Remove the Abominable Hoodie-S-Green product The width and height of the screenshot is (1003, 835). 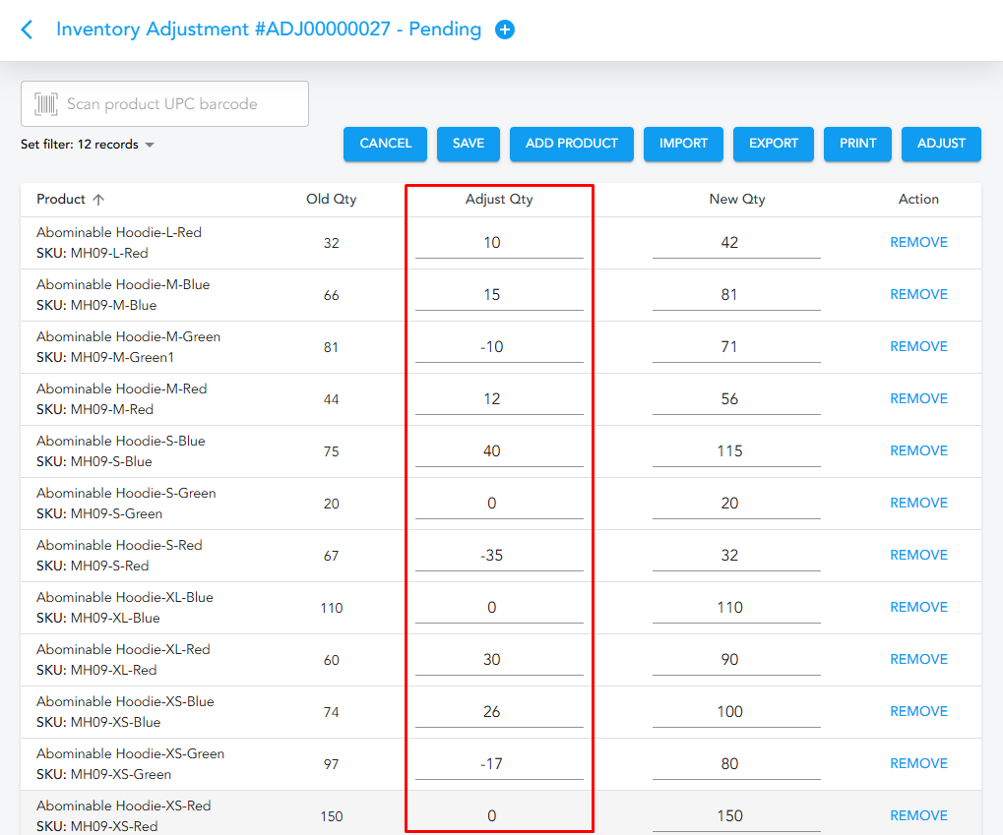tap(918, 504)
